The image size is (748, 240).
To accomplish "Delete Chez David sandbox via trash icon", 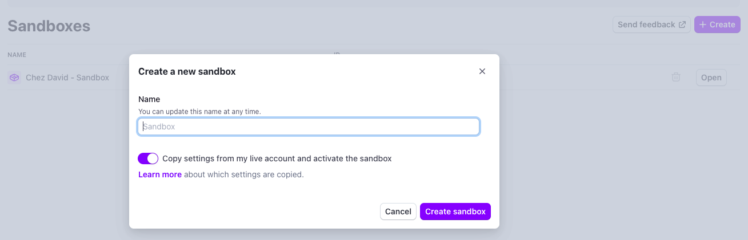I will (676, 78).
